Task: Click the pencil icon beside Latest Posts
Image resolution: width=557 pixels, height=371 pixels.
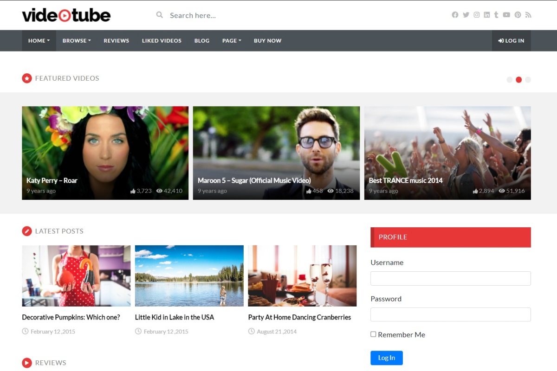Action: (27, 231)
